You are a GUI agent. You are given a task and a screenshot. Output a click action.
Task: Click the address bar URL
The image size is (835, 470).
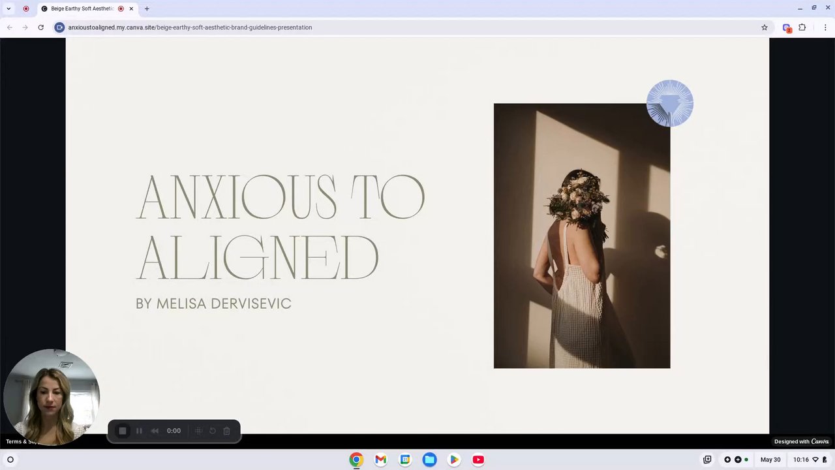click(x=190, y=27)
